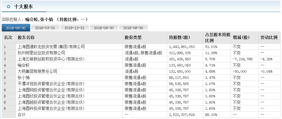Open 大杨集团有限责任公司 entry

click(x=37, y=71)
